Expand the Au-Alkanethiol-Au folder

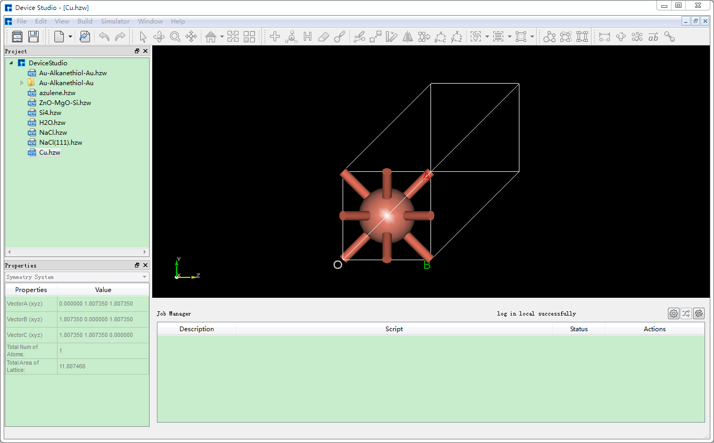click(x=21, y=83)
